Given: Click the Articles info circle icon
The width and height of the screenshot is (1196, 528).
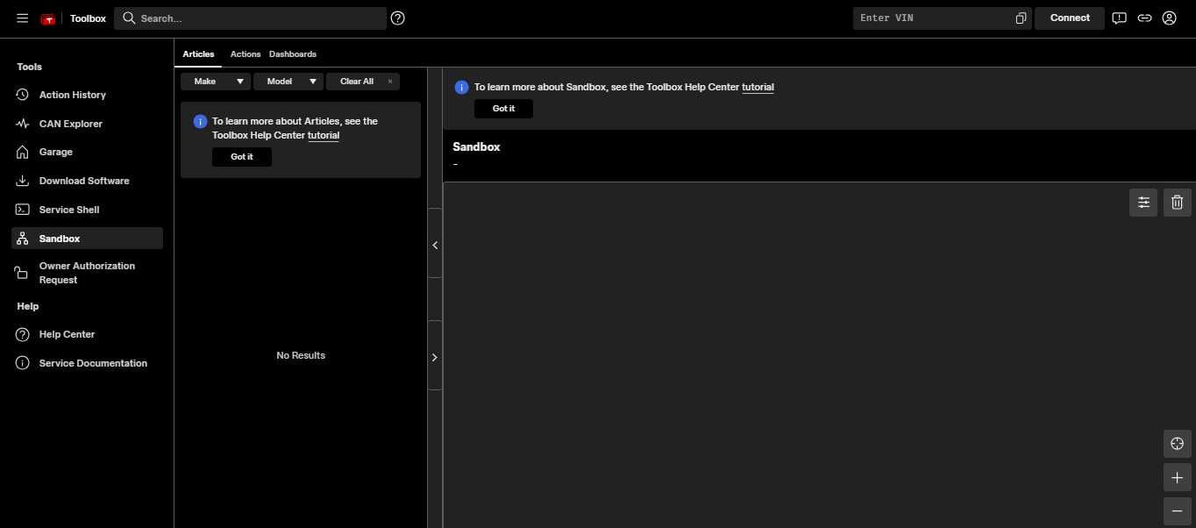Looking at the screenshot, I should point(200,122).
